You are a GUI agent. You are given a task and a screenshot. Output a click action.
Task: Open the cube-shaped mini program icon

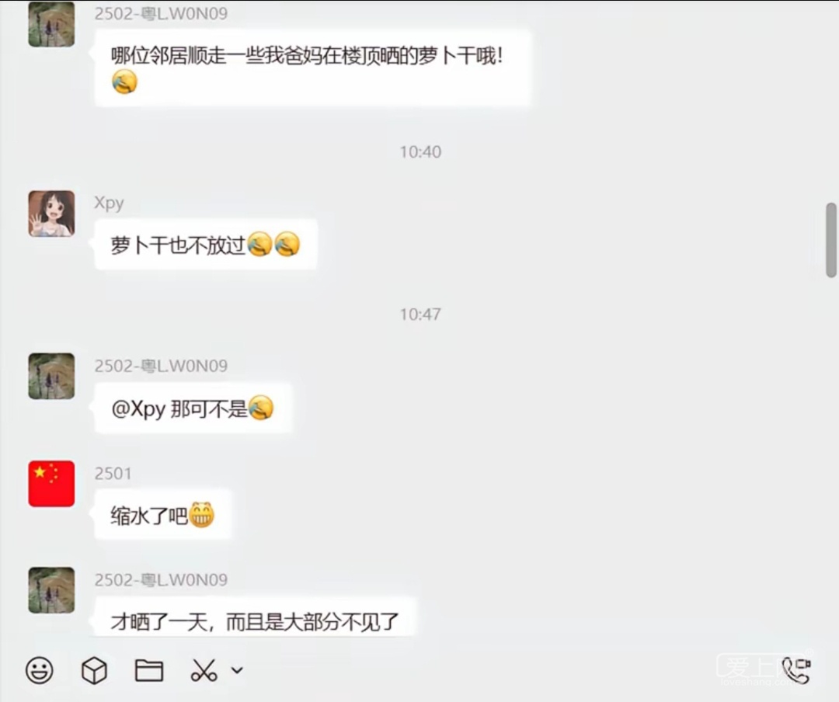pyautogui.click(x=94, y=670)
